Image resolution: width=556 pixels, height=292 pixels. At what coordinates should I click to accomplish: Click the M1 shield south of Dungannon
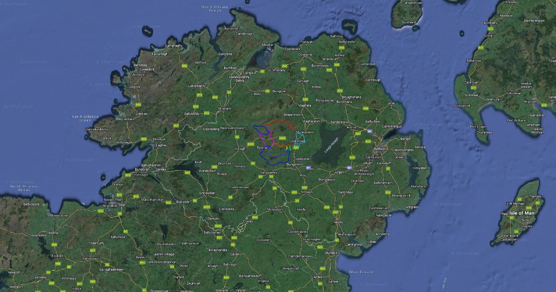309,167
